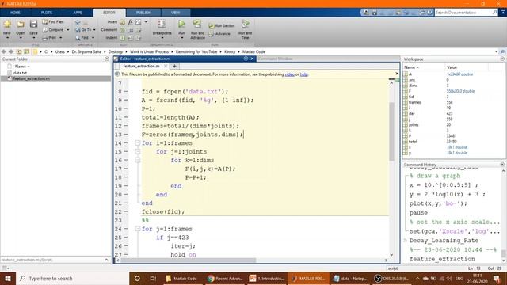Switch to the PUBLISH tab
This screenshot has height=285, width=507.
143,13
